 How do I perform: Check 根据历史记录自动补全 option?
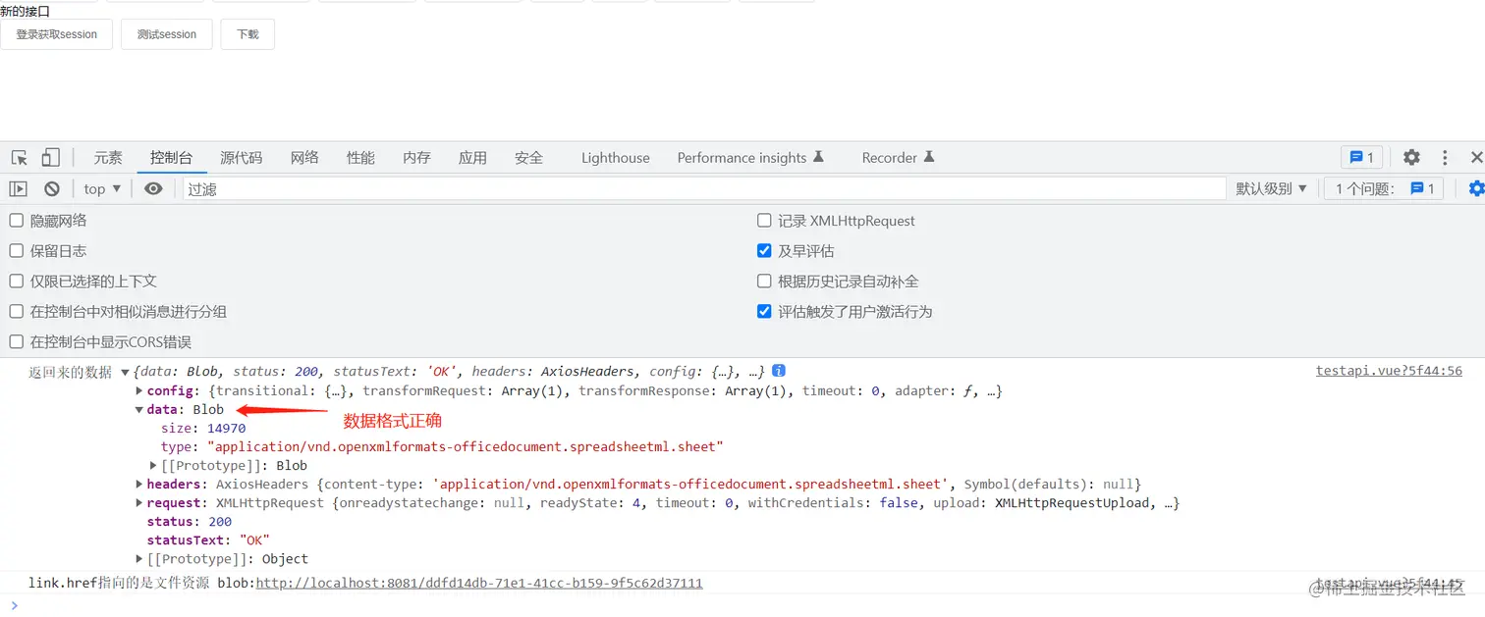coord(764,282)
